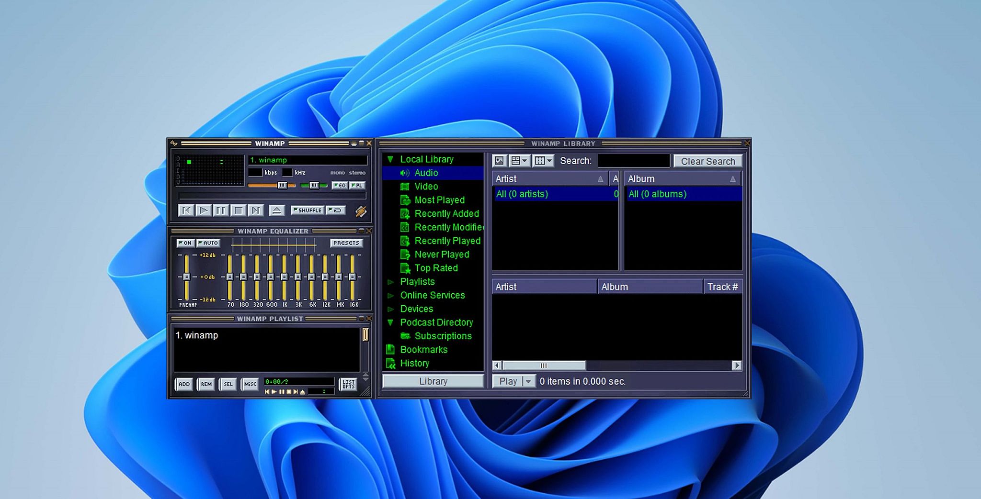This screenshot has height=499, width=981.
Task: Collapse the Local Library tree node
Action: [x=390, y=159]
